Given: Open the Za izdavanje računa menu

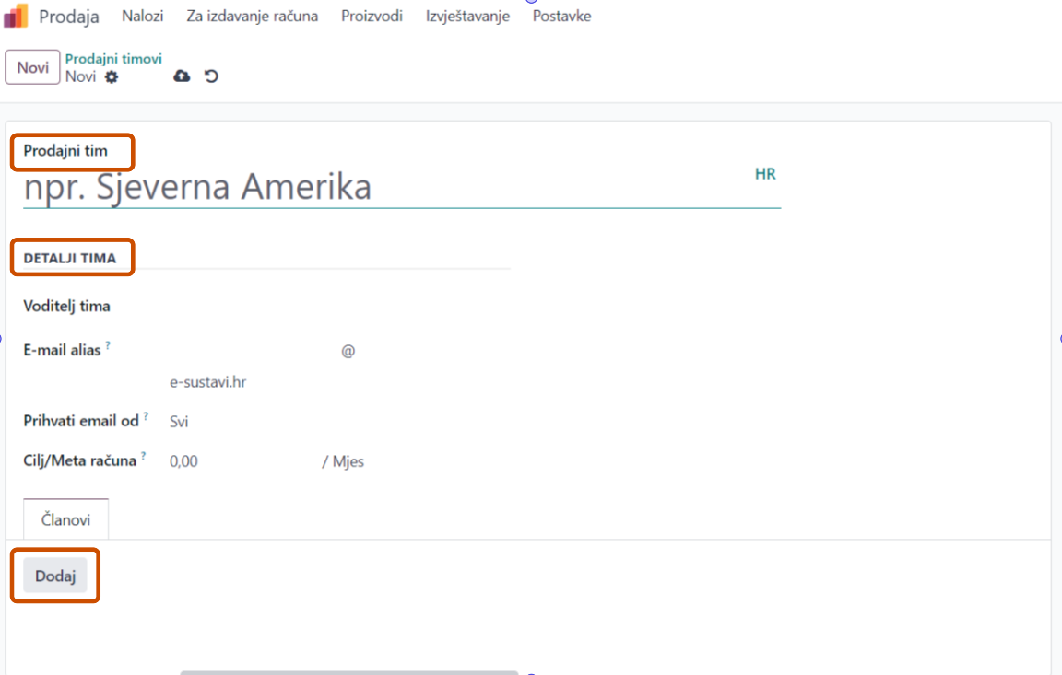Looking at the screenshot, I should pos(252,16).
